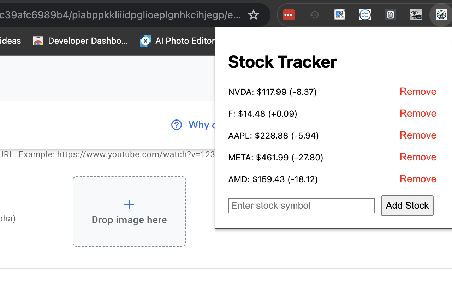Click the plus icon in the drop zone

point(129,204)
